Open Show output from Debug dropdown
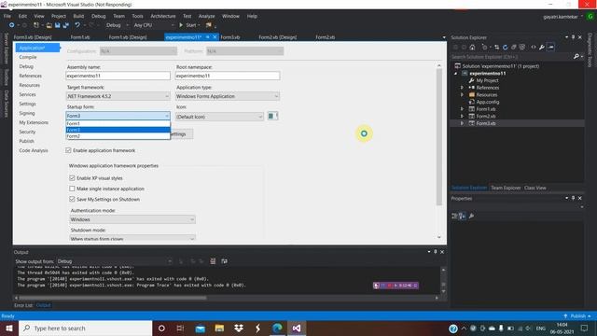Screen dimensions: 597x336 pos(114,261)
